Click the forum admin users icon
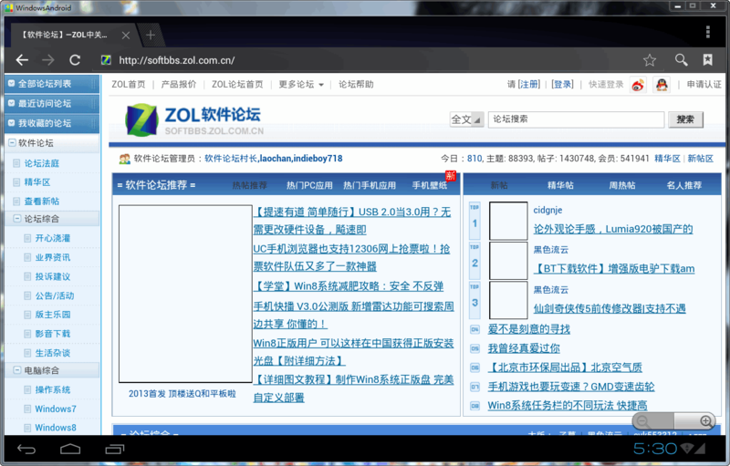 tap(124, 159)
